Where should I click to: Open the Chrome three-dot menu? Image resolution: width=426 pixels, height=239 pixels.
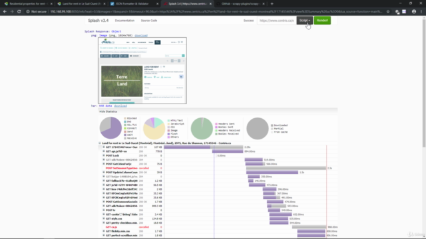click(421, 12)
